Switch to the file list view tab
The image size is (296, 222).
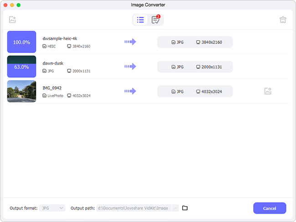point(140,20)
